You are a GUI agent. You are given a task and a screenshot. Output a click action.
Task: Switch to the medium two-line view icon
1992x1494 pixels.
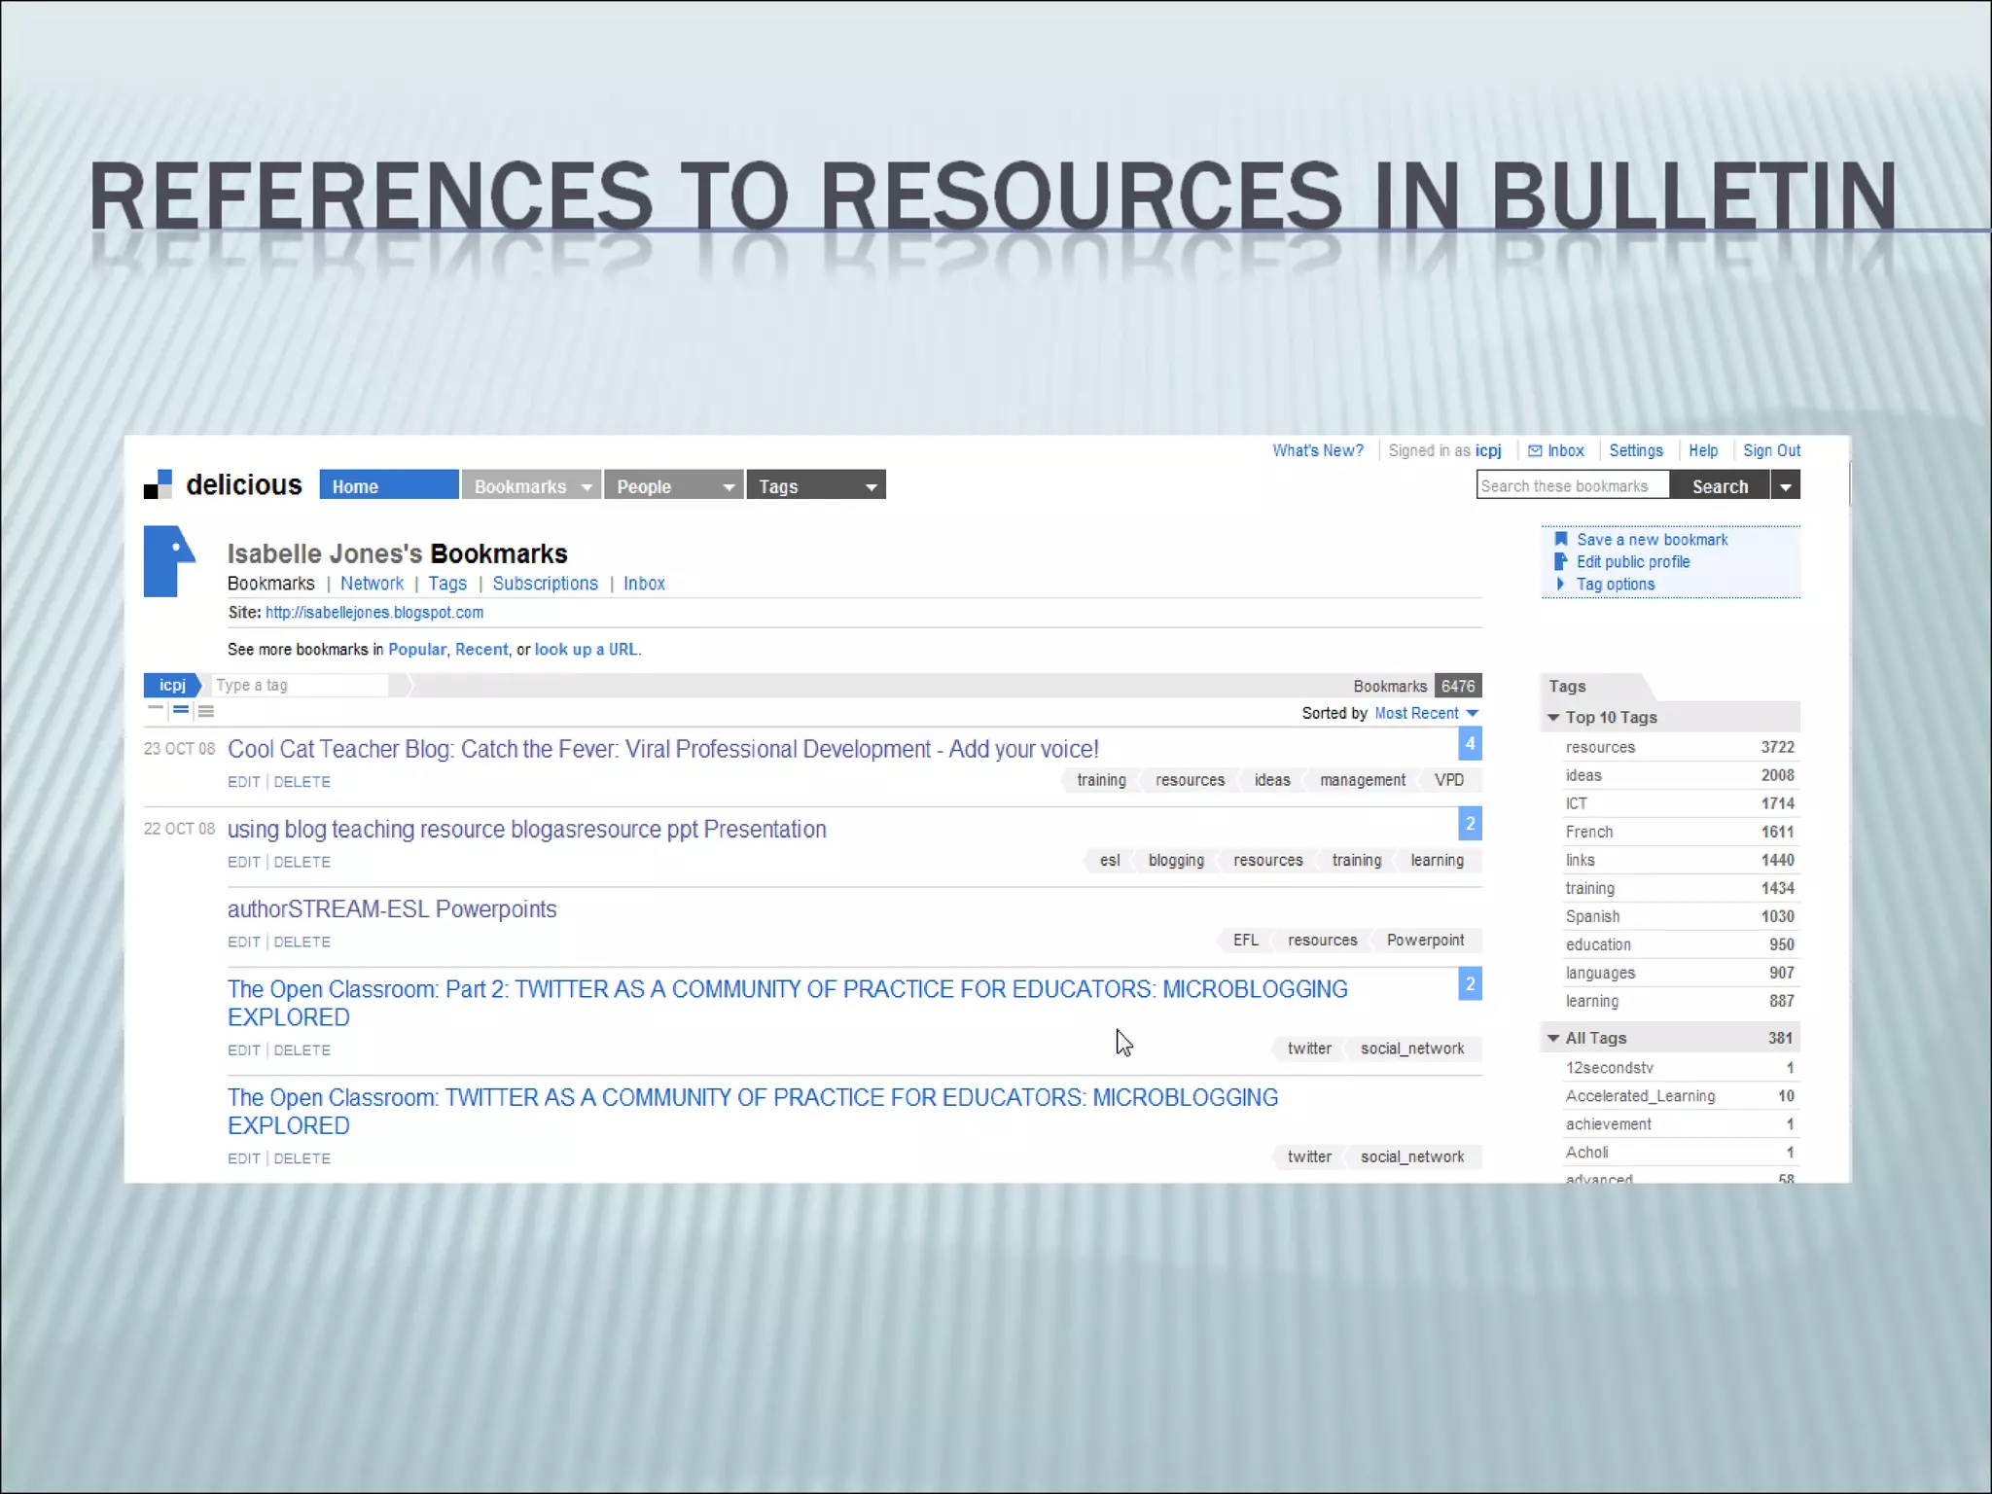[x=181, y=710]
